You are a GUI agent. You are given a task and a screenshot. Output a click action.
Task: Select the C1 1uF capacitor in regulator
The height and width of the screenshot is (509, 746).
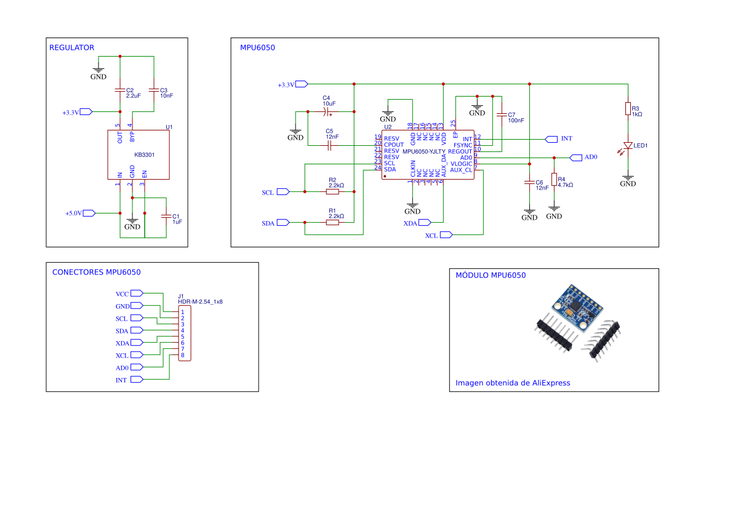pyautogui.click(x=166, y=216)
